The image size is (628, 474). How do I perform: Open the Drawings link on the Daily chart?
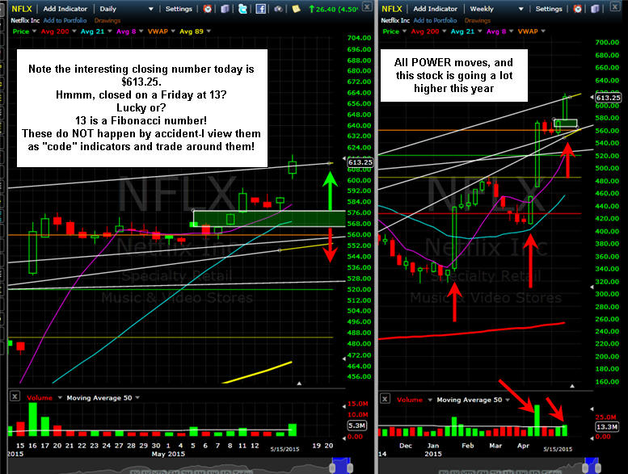coord(107,20)
